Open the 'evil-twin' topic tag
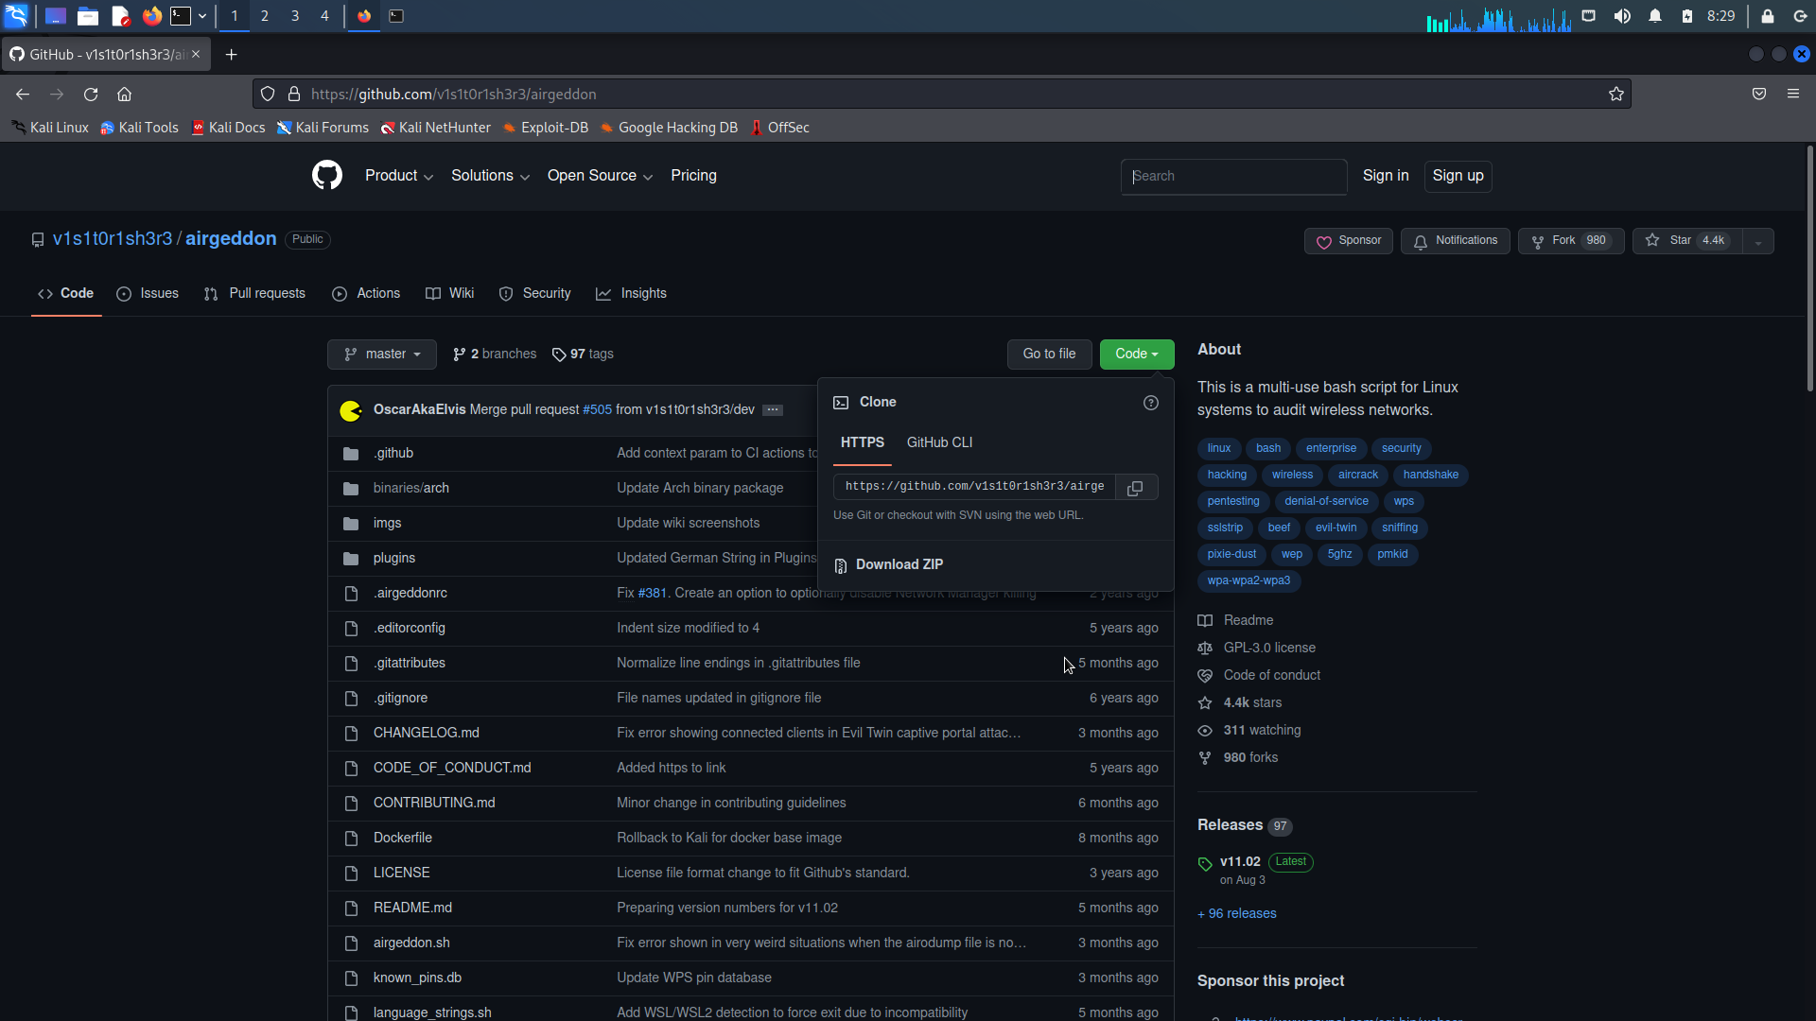Screen dimensions: 1816x1021 pyautogui.click(x=1336, y=528)
